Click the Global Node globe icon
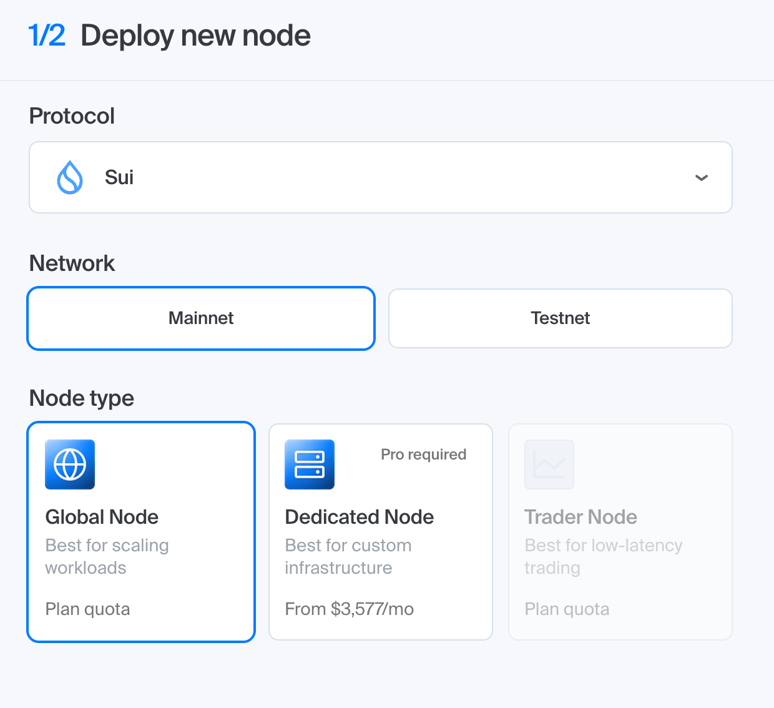Screen dimensions: 774x708 pyautogui.click(x=70, y=465)
